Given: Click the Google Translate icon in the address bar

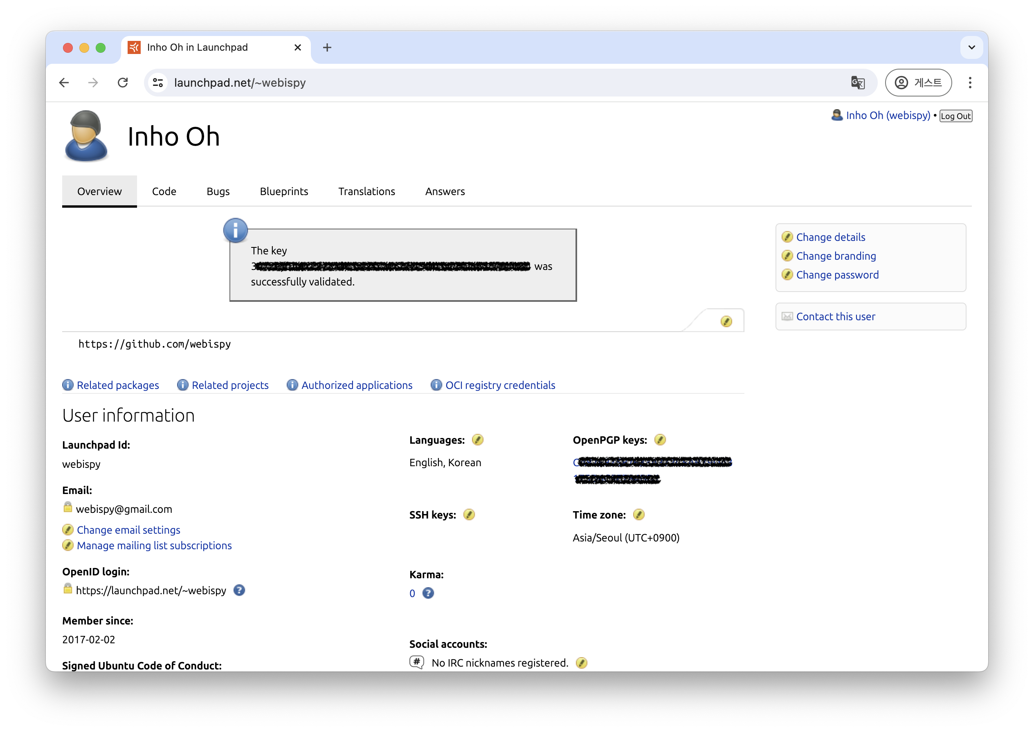Looking at the screenshot, I should 857,83.
